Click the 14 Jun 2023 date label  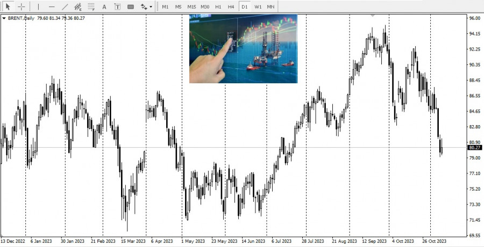click(x=253, y=241)
